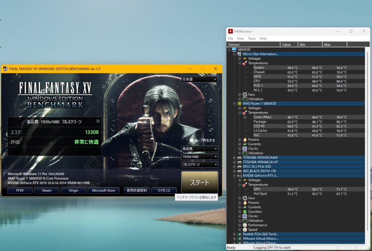Screen dimensions: 372x251
Task: Click the Clocks icon under NVIDIA GeForce
Action: coord(245,216)
